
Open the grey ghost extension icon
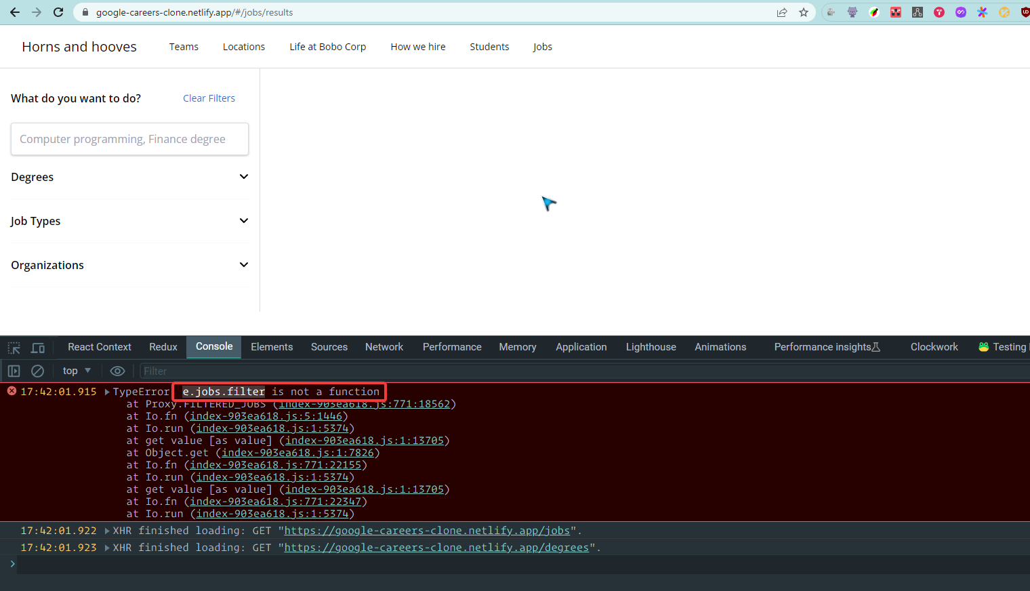tap(831, 12)
